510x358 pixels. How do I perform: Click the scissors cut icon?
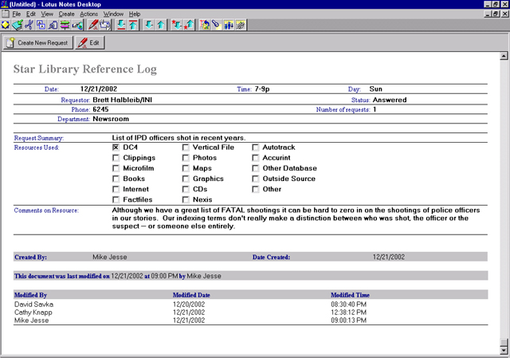29,25
